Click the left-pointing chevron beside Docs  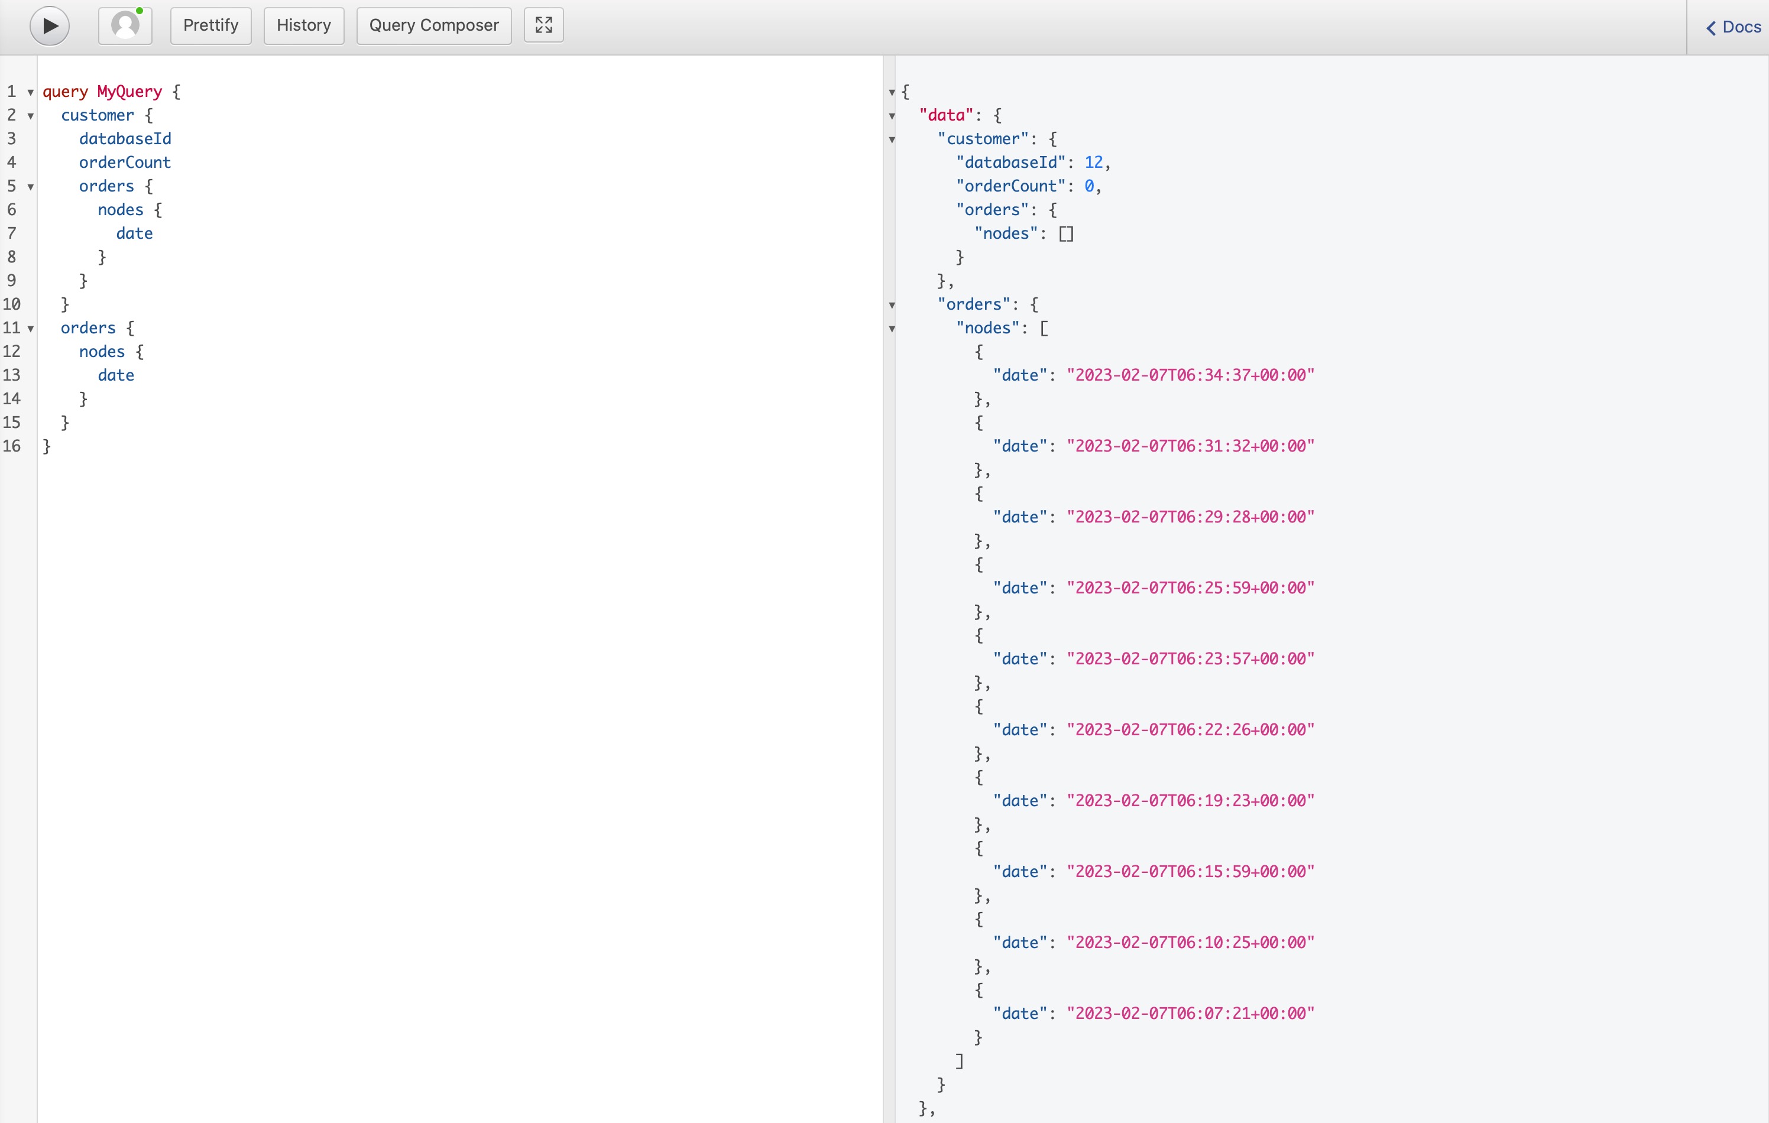(x=1712, y=28)
